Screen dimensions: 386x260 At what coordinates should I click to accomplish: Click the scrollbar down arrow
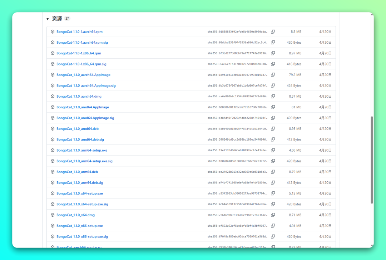[372, 246]
